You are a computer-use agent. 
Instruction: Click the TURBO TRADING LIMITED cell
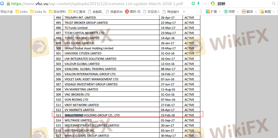(x=111, y=38)
